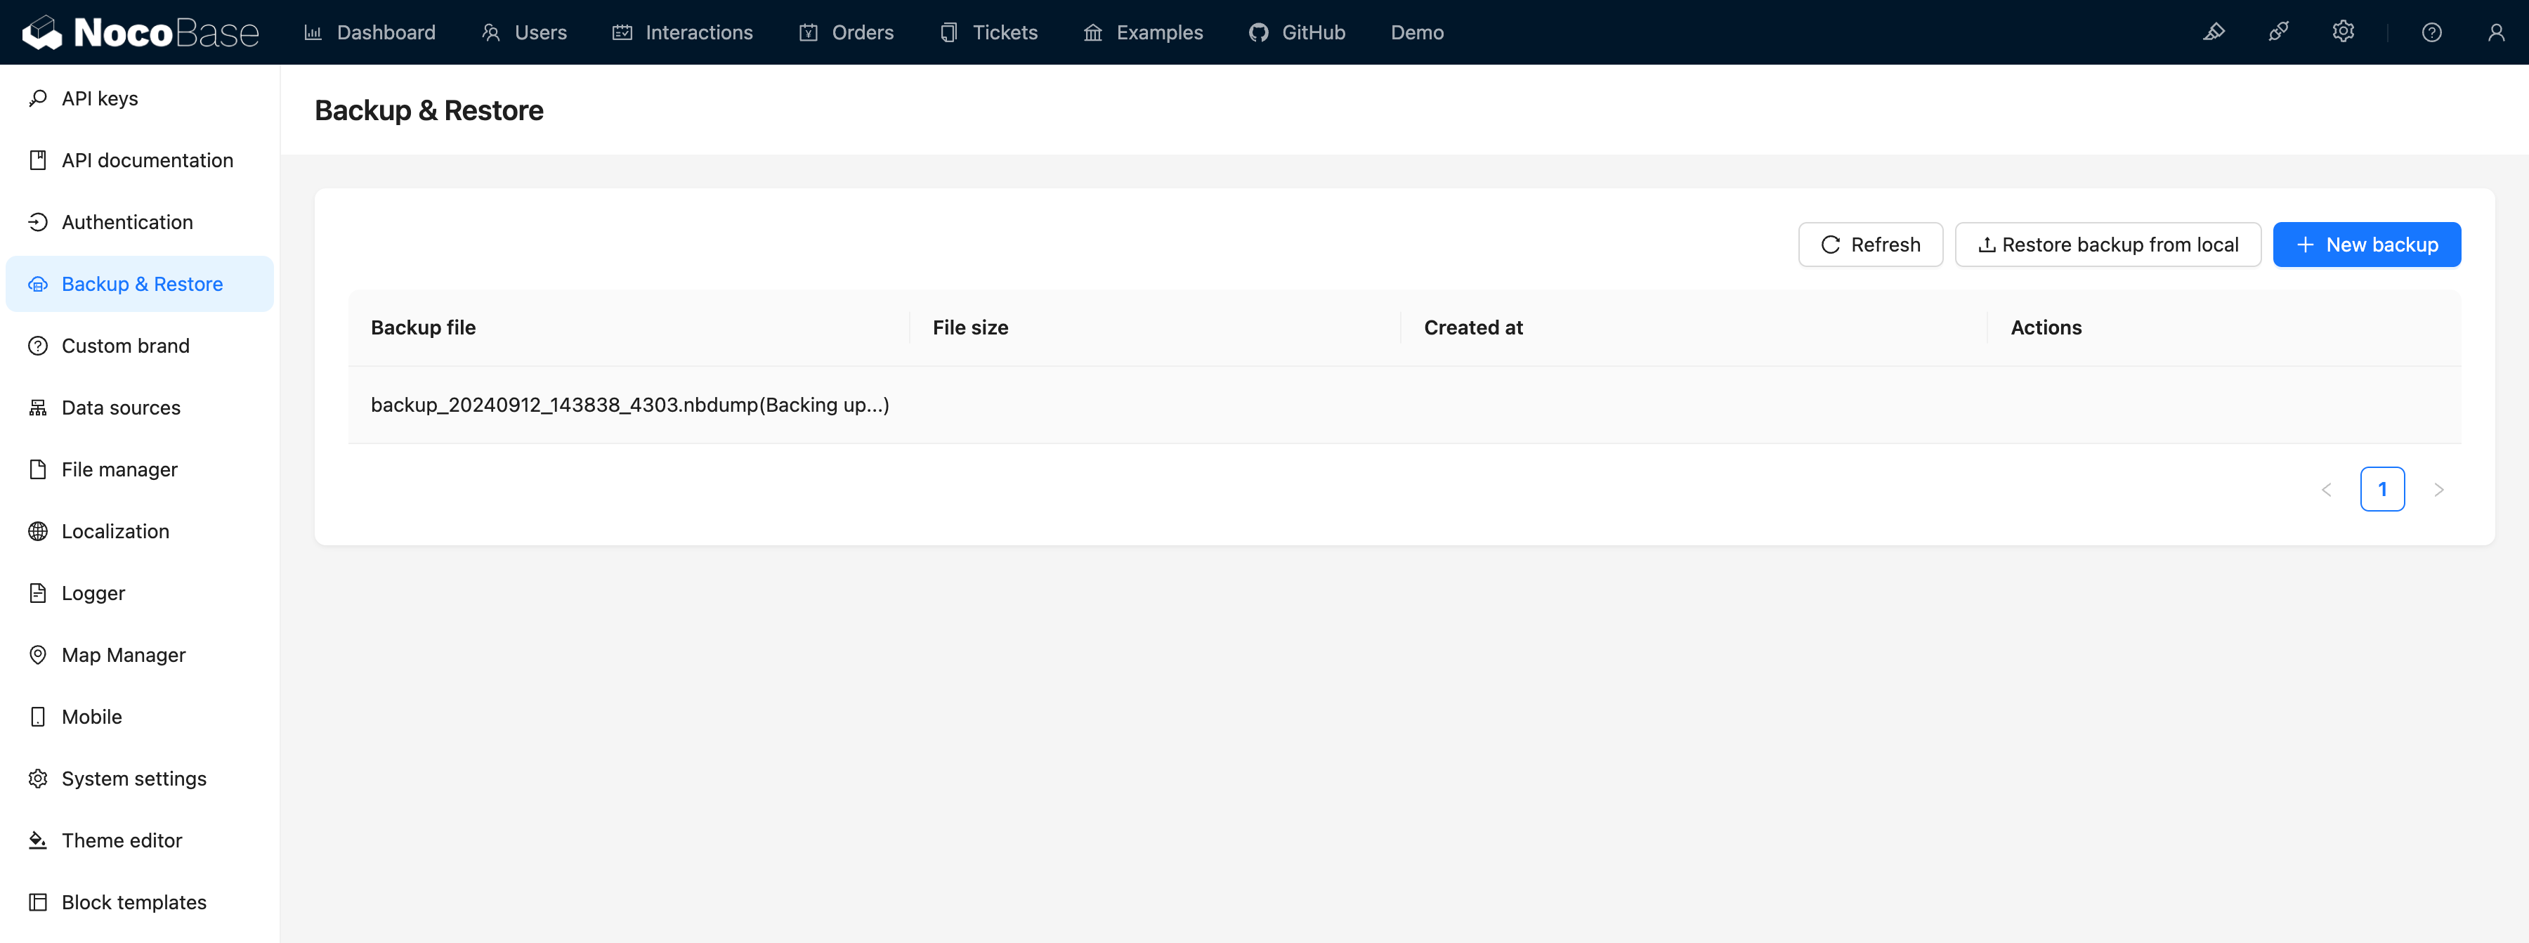Open API keys settings page

coord(99,98)
